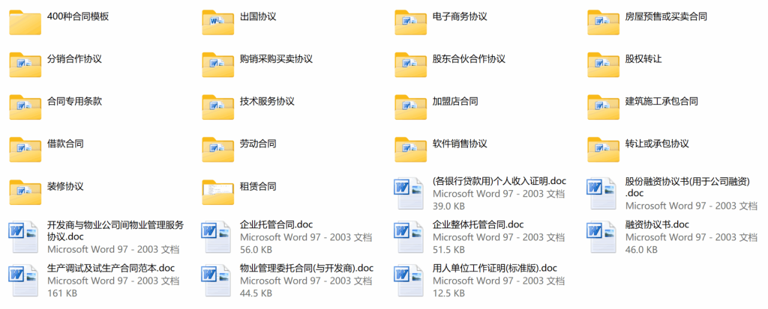Select the 分销合作协议 folder icon

[x=25, y=65]
